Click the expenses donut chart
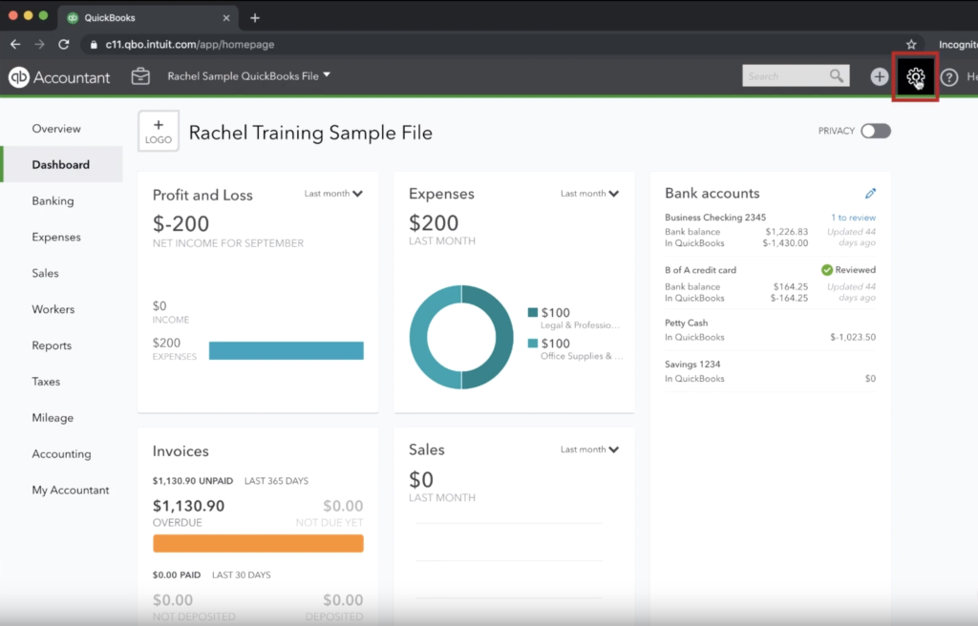The image size is (978, 626). [461, 337]
